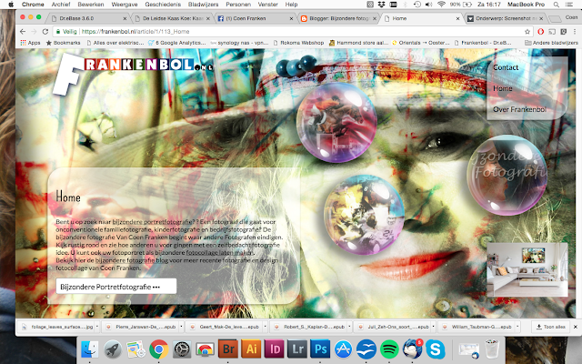This screenshot has height=364, width=582.
Task: Close the downloads bar
Action: coord(576,327)
